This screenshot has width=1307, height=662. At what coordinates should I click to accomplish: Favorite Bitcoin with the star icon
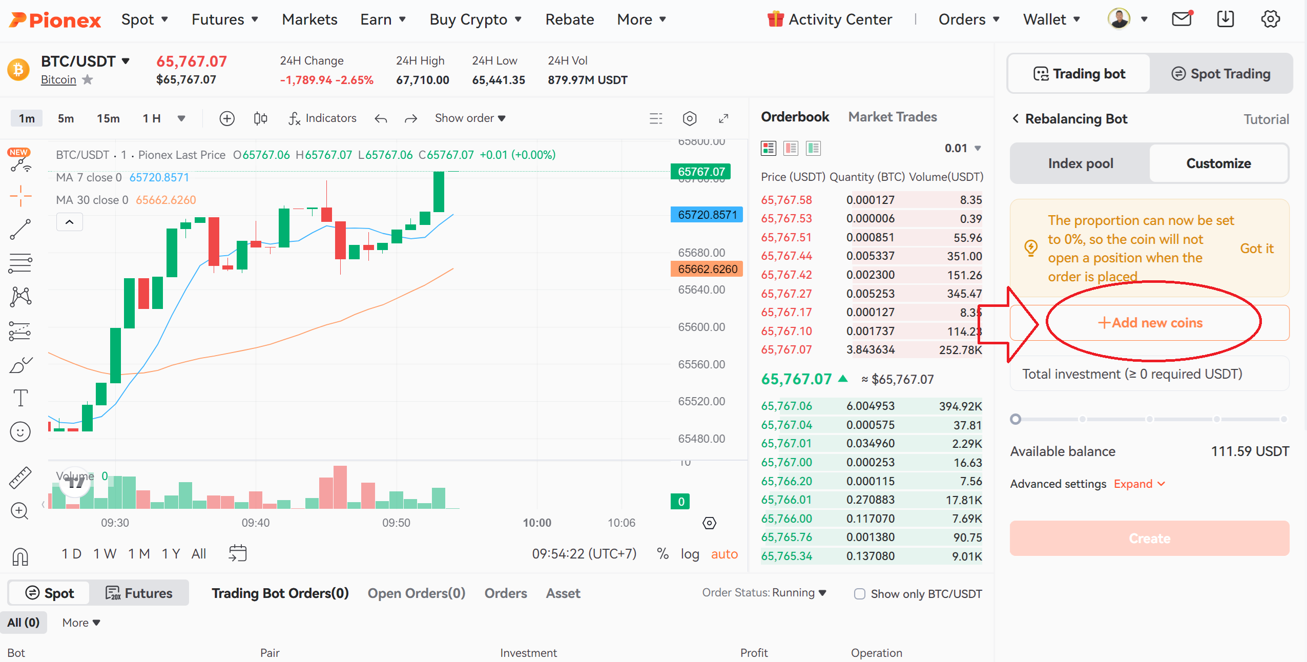point(88,79)
